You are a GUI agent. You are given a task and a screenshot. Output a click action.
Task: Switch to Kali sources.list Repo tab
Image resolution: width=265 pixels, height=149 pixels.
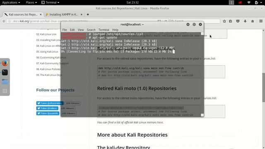click(23, 14)
